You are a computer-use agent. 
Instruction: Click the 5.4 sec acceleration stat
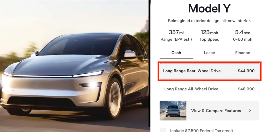pyautogui.click(x=243, y=35)
